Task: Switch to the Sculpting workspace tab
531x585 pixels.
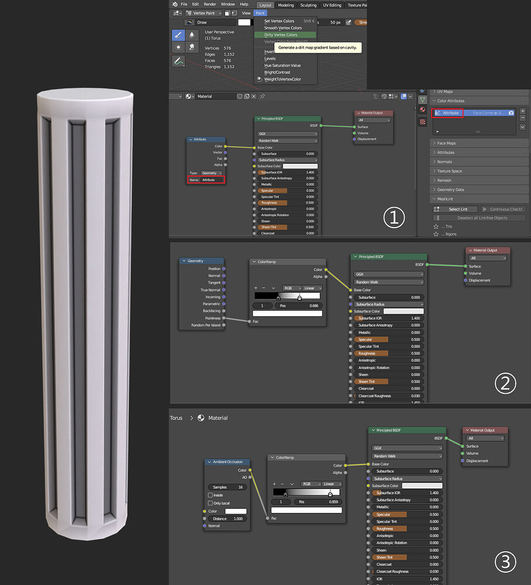Action: point(308,5)
